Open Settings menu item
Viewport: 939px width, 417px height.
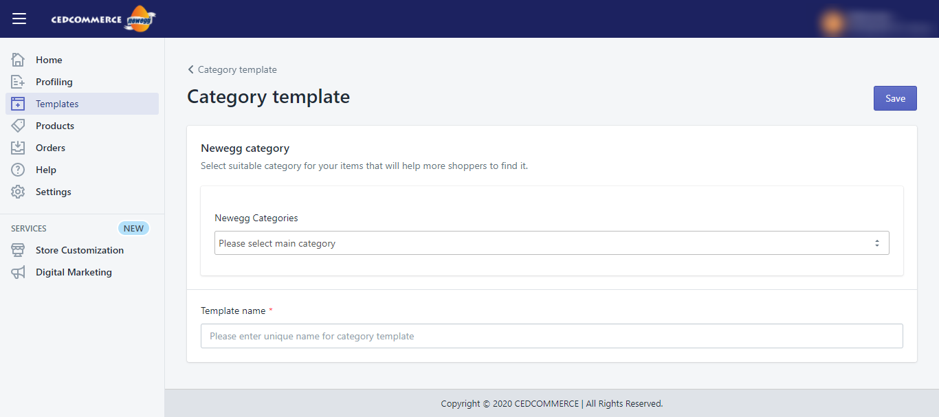(x=82, y=192)
